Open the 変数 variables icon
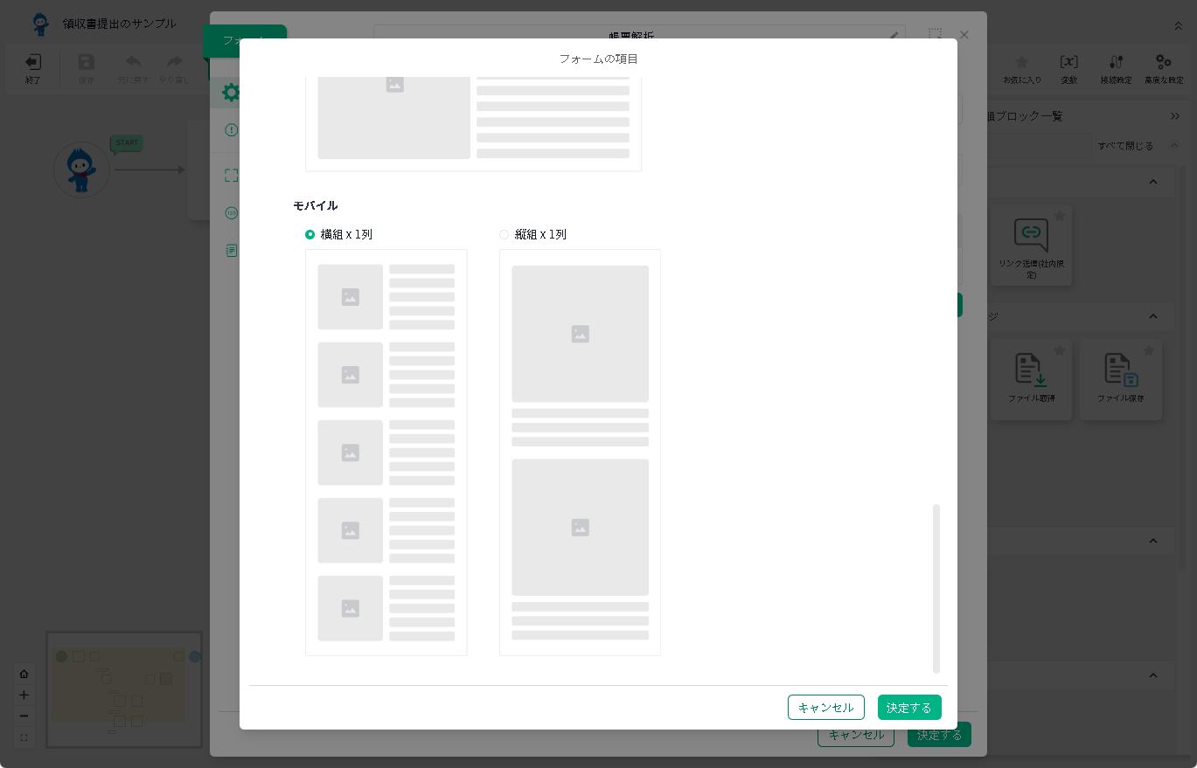Screen dimensions: 1197x768 pyautogui.click(x=1068, y=62)
